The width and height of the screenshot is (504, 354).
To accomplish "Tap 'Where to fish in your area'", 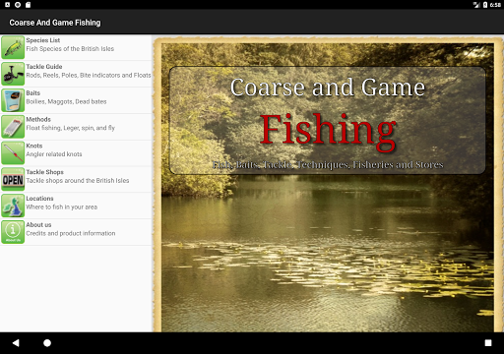I will [x=62, y=206].
